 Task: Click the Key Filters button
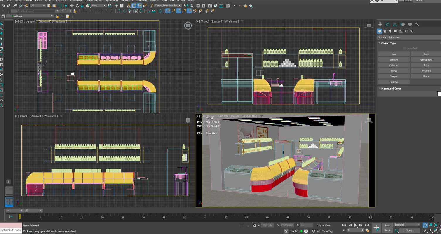click(x=409, y=230)
